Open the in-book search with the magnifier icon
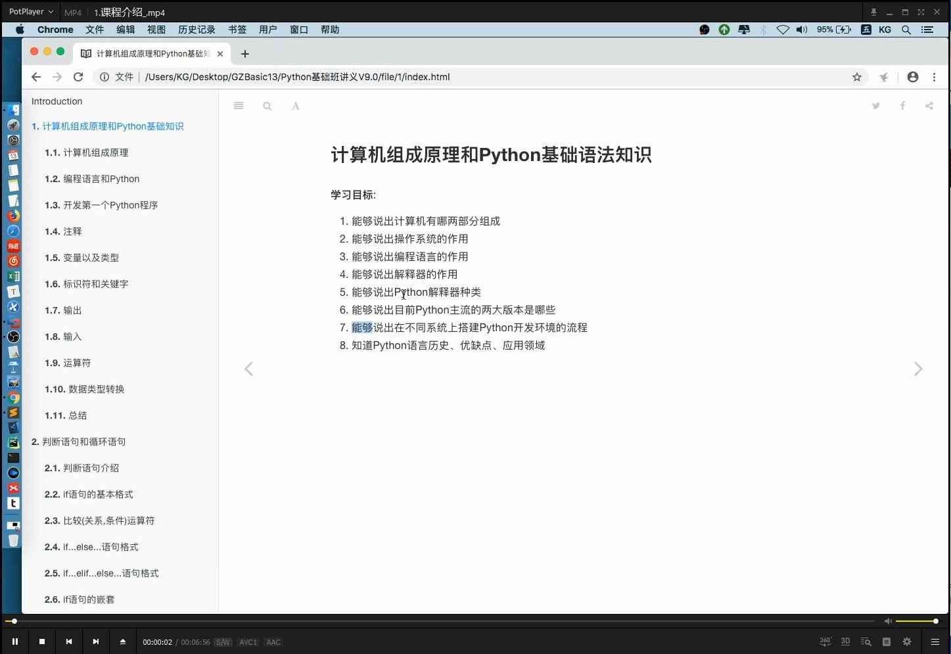The image size is (951, 654). pyautogui.click(x=267, y=106)
